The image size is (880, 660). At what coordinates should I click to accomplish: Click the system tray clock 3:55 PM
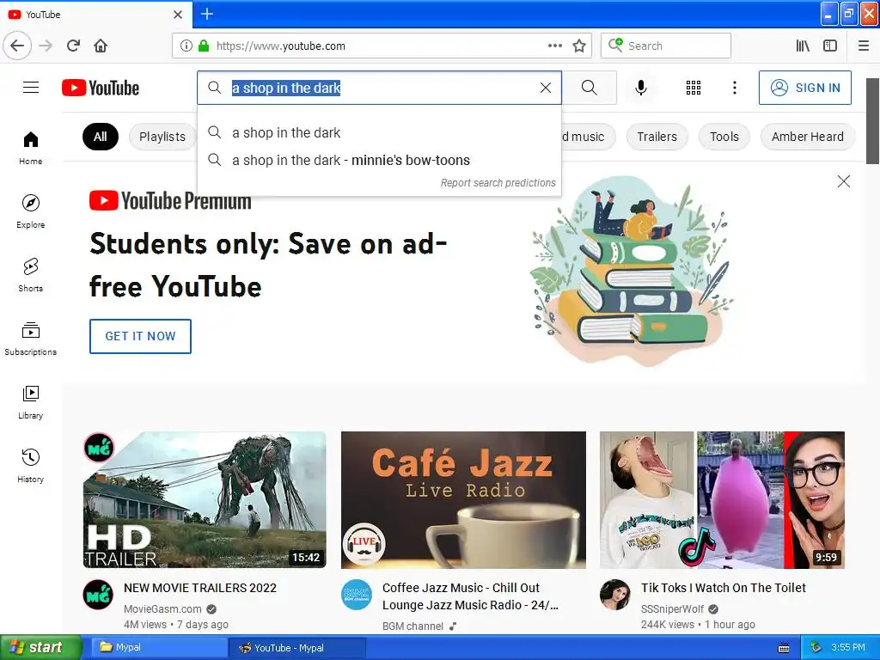[848, 647]
